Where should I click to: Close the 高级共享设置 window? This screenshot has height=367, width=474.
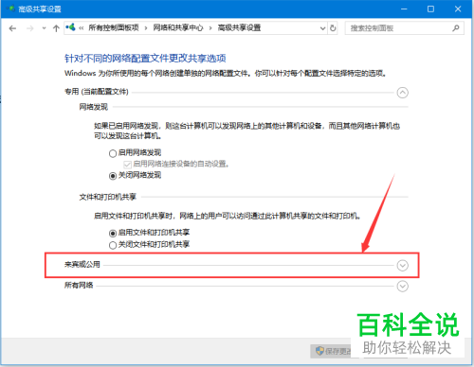(x=458, y=9)
